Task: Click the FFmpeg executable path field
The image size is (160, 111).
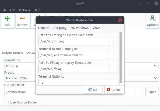Action: point(73,41)
